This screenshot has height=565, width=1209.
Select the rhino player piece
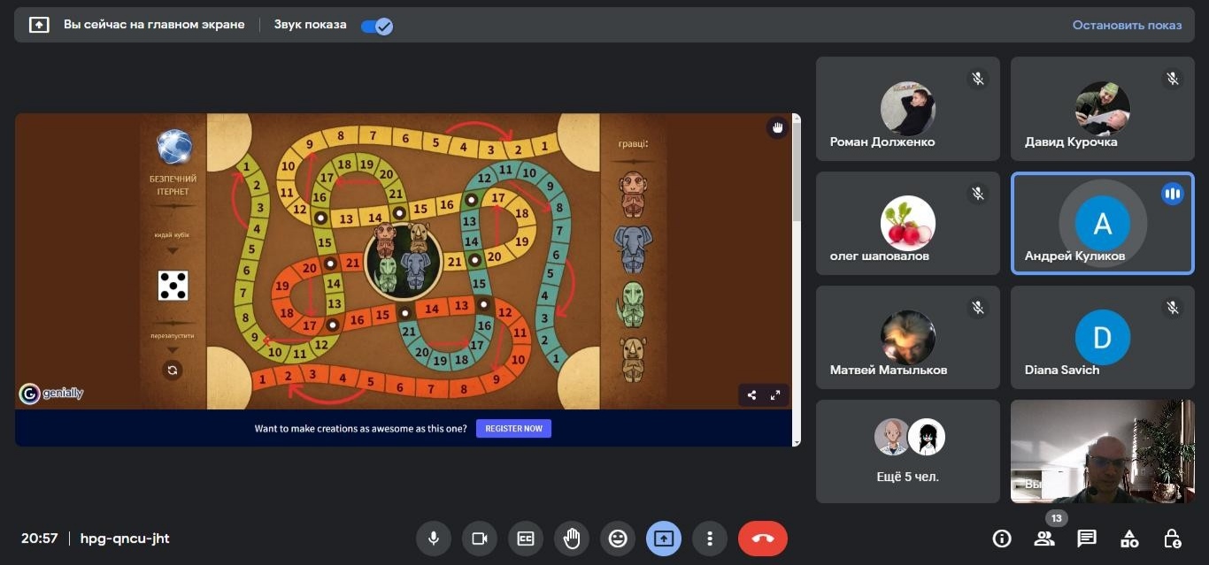coord(633,359)
